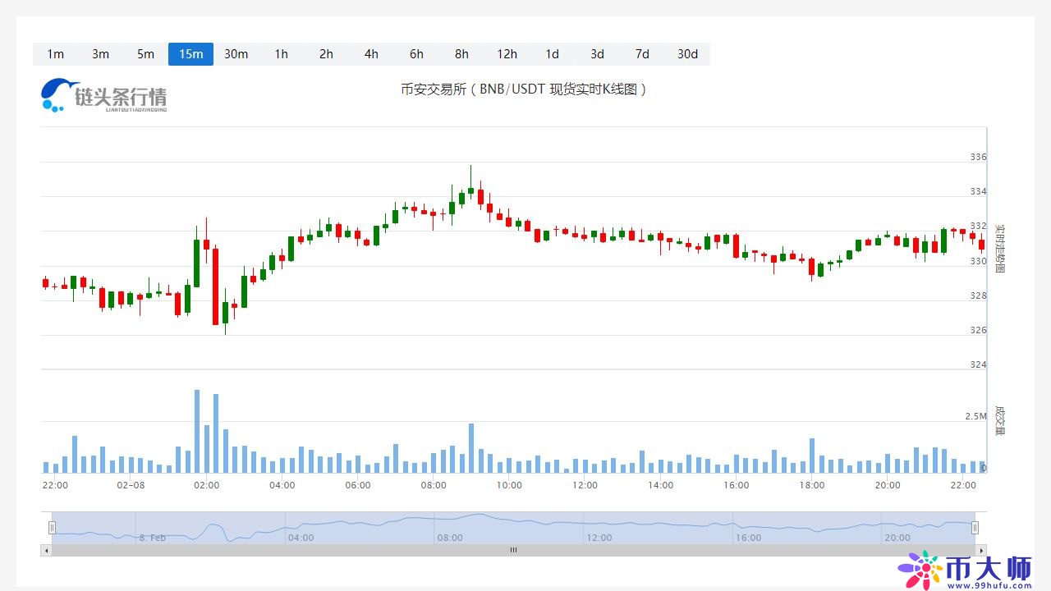1051x591 pixels.
Task: Click the 链头条行情 logo
Action: (103, 96)
